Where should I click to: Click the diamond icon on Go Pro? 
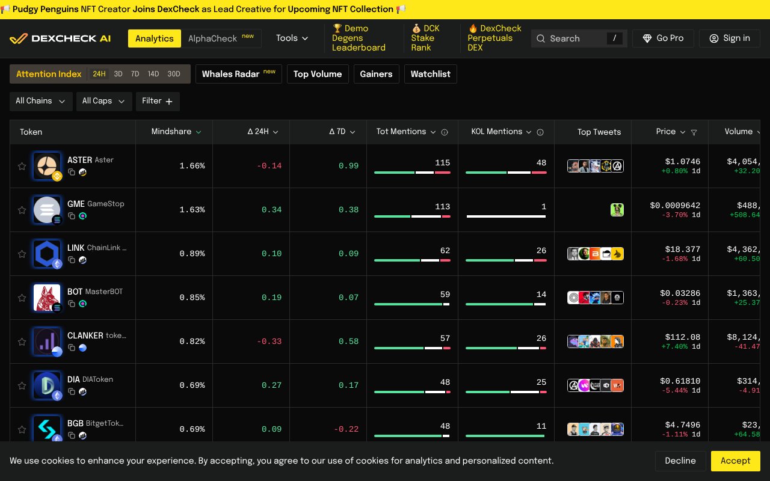coord(647,38)
